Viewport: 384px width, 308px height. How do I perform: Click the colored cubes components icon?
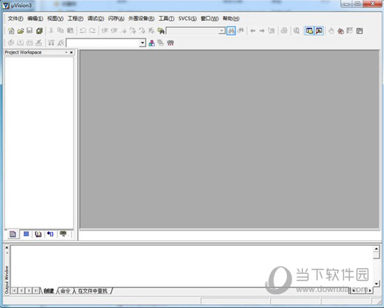click(x=152, y=43)
